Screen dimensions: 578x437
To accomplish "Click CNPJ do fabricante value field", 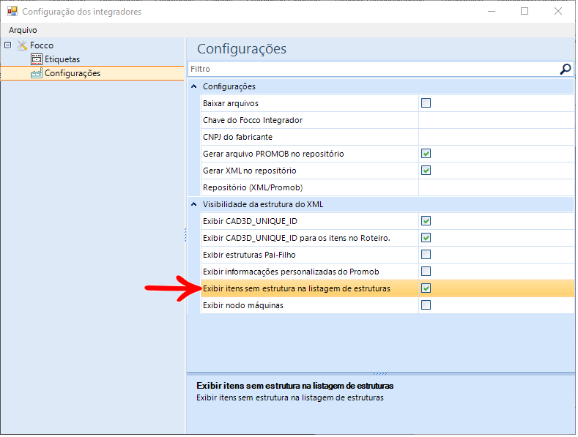I will click(x=496, y=137).
